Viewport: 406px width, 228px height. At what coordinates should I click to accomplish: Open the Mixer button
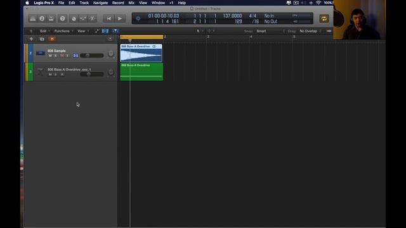[x=83, y=18]
